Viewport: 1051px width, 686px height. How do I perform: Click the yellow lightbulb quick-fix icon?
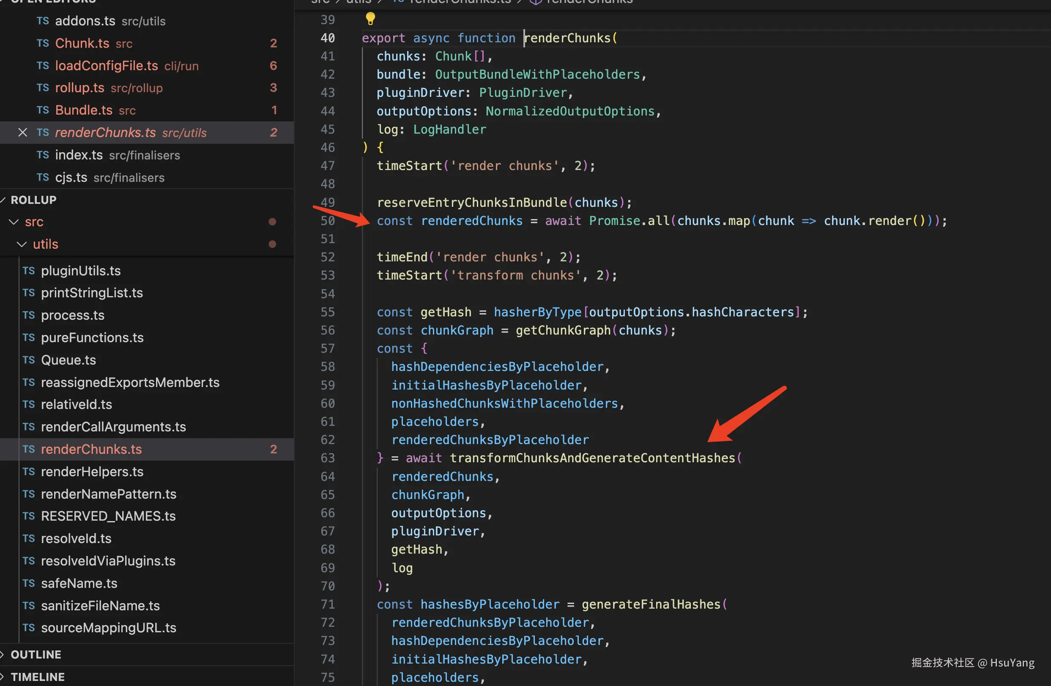(x=370, y=19)
